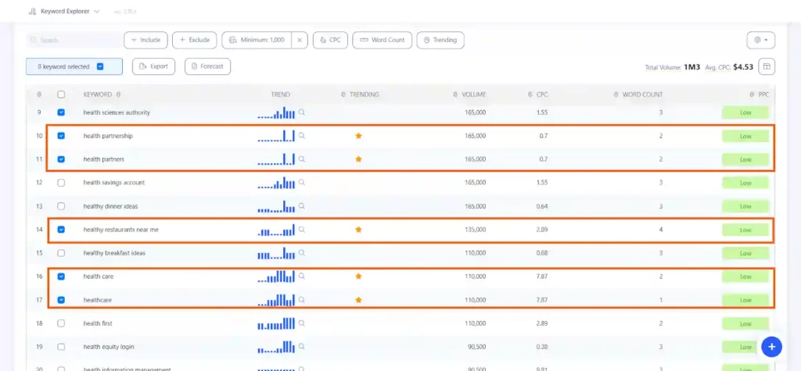Remove the Minimum 1,000 filter with X
The height and width of the screenshot is (371, 801).
(x=300, y=40)
